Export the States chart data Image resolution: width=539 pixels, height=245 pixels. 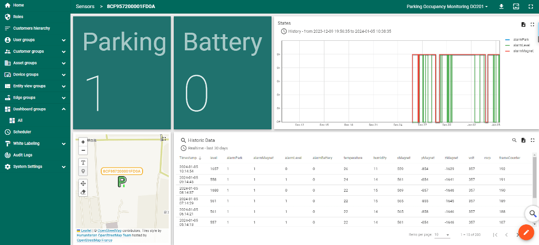click(x=523, y=24)
